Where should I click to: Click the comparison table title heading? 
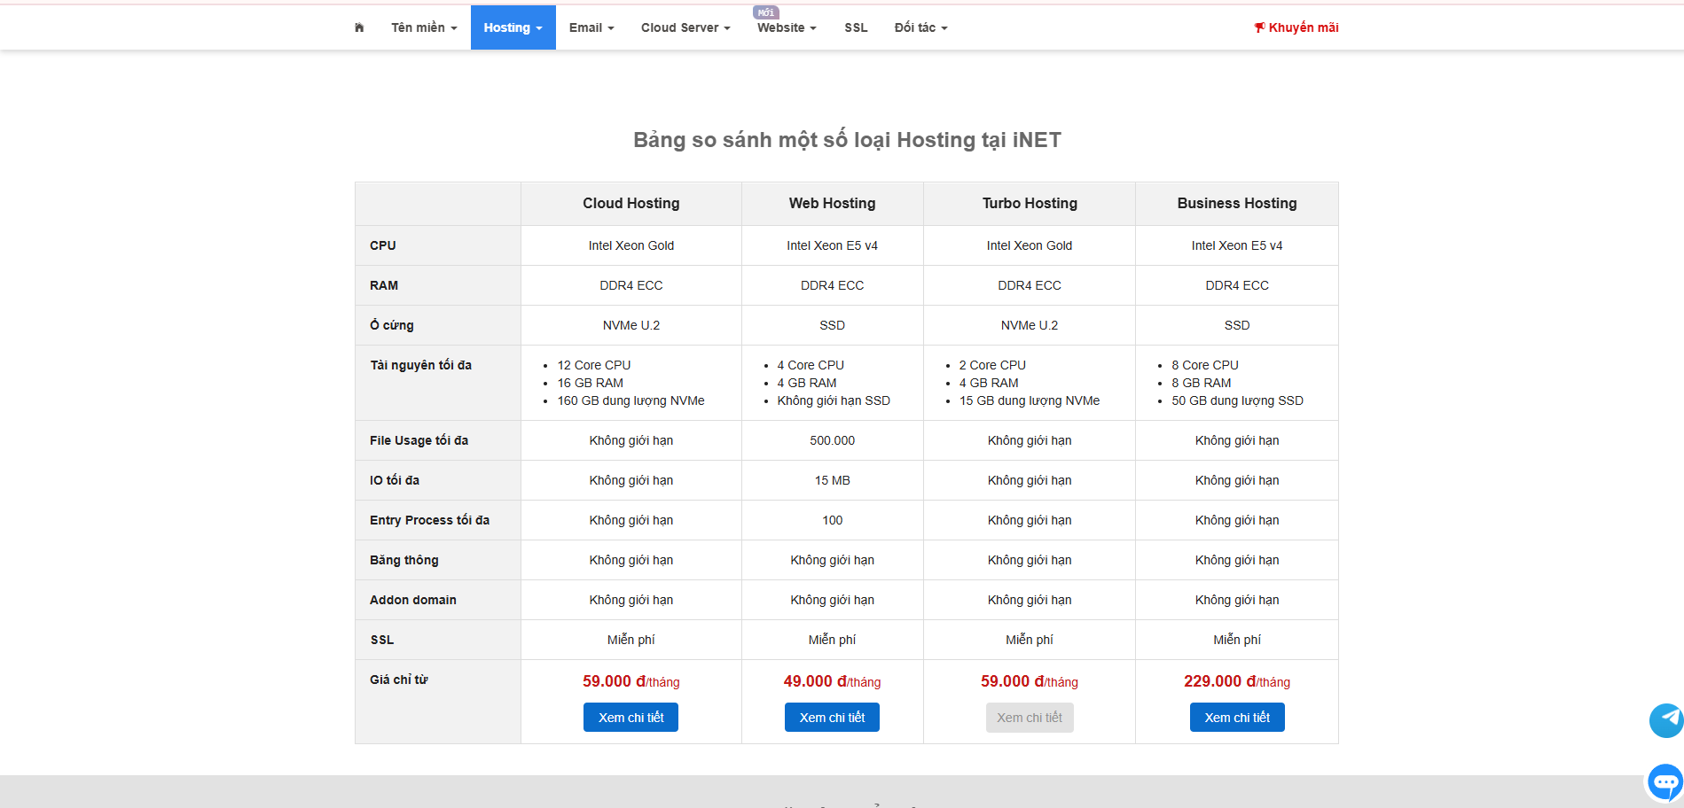click(x=846, y=140)
